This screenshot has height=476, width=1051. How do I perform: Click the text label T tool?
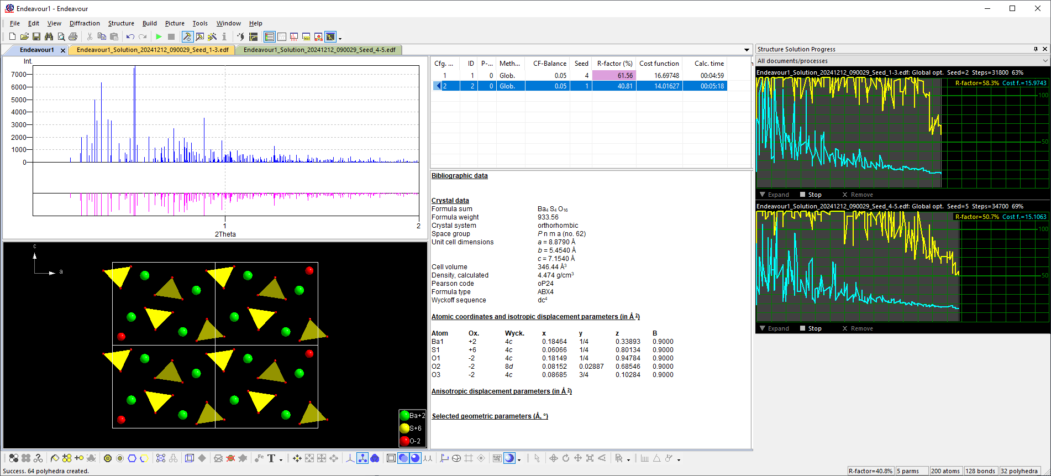[271, 458]
